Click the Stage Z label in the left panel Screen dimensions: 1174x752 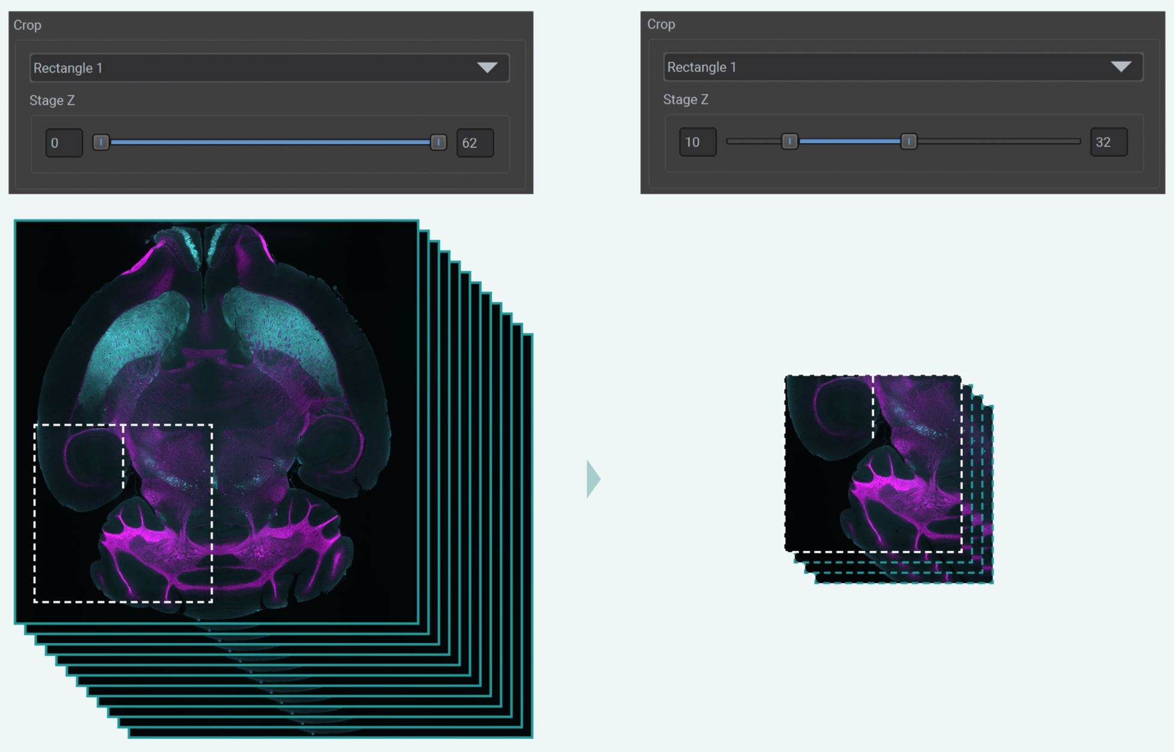tap(52, 100)
